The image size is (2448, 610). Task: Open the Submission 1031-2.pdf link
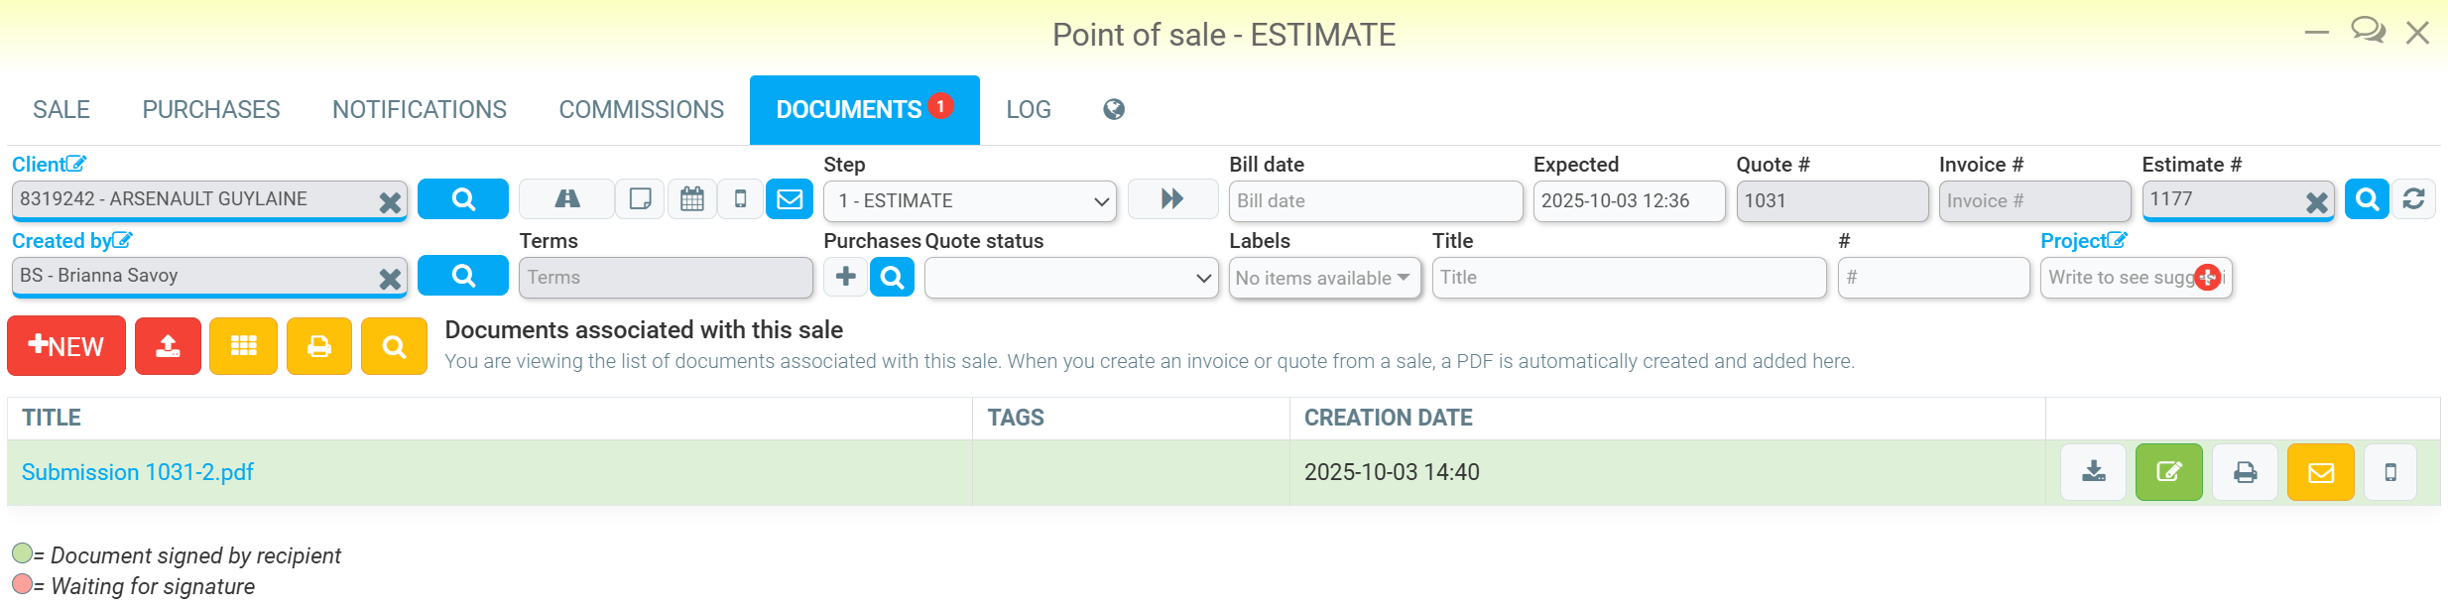[x=138, y=472]
